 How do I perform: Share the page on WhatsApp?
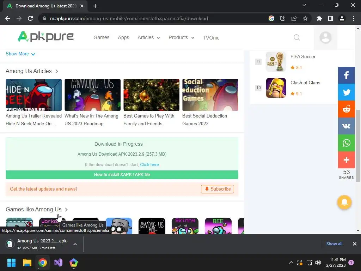[346, 143]
